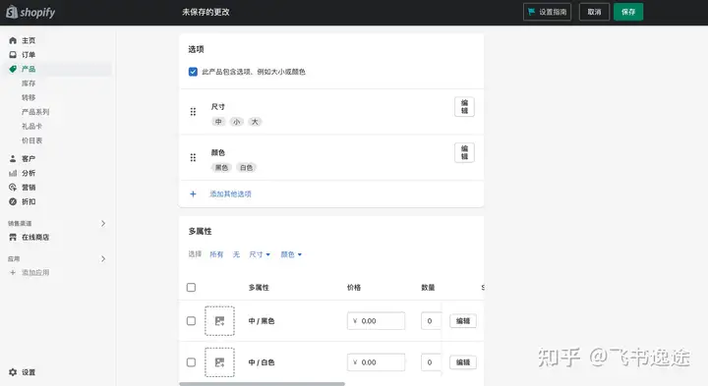Click the 折扣 discount badge icon

point(13,201)
